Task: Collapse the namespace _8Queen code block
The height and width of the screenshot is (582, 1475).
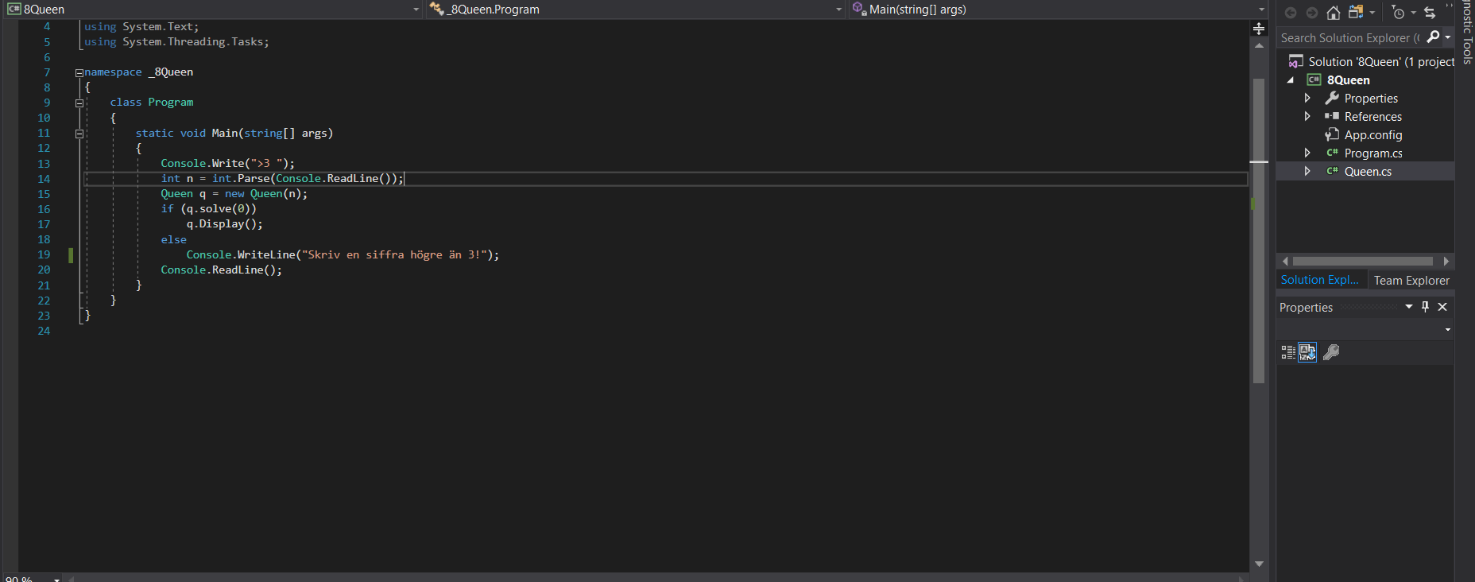Action: (x=79, y=72)
